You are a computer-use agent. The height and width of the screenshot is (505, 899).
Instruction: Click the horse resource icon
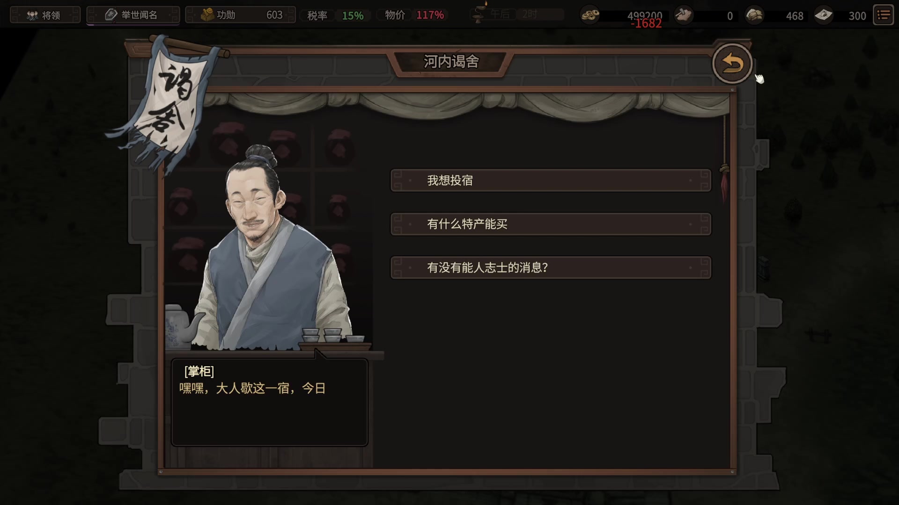pos(684,15)
